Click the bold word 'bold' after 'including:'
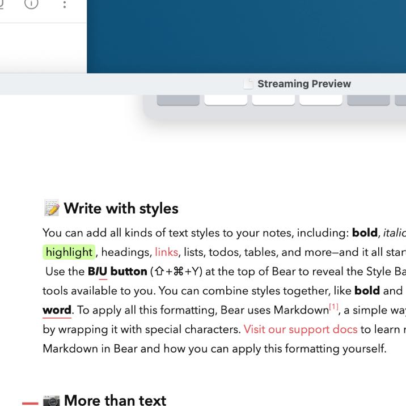 (x=364, y=233)
